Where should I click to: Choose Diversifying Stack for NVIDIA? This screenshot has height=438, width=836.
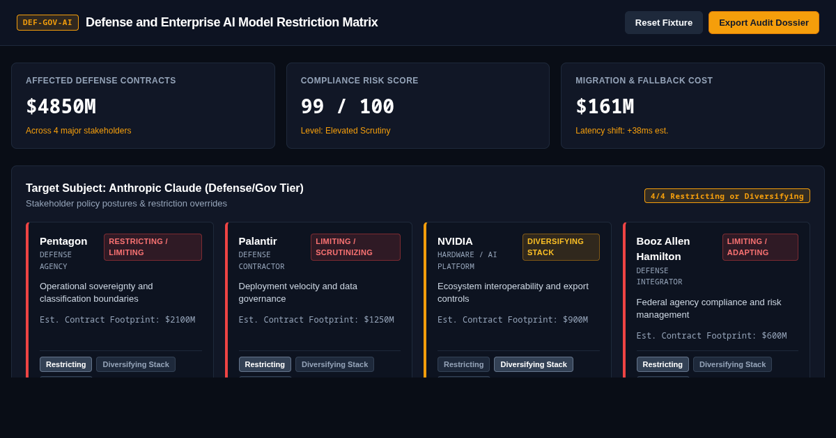pyautogui.click(x=534, y=364)
